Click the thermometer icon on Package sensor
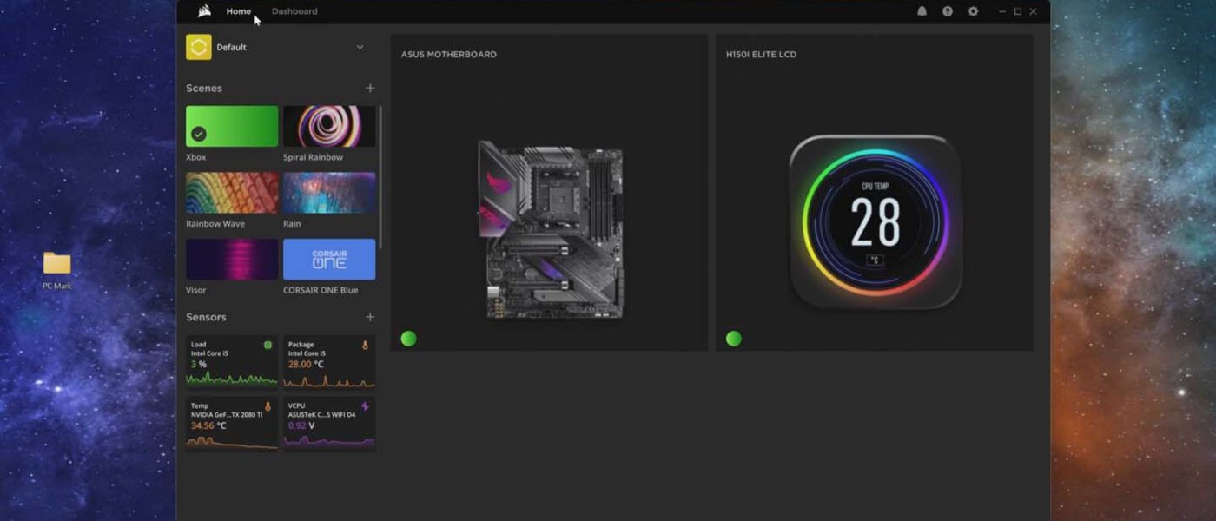Image resolution: width=1216 pixels, height=521 pixels. click(x=365, y=345)
